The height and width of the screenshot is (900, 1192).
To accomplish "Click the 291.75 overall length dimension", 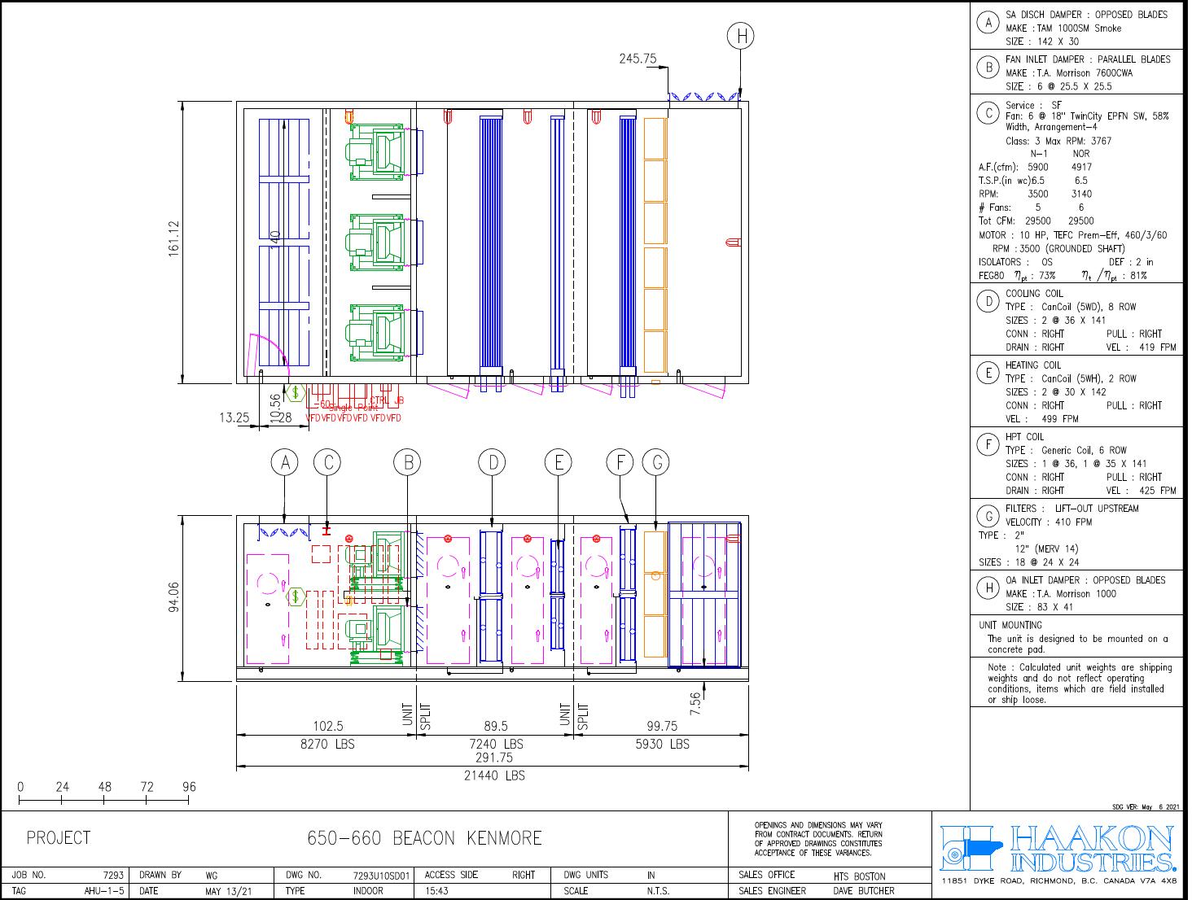I will tap(494, 758).
